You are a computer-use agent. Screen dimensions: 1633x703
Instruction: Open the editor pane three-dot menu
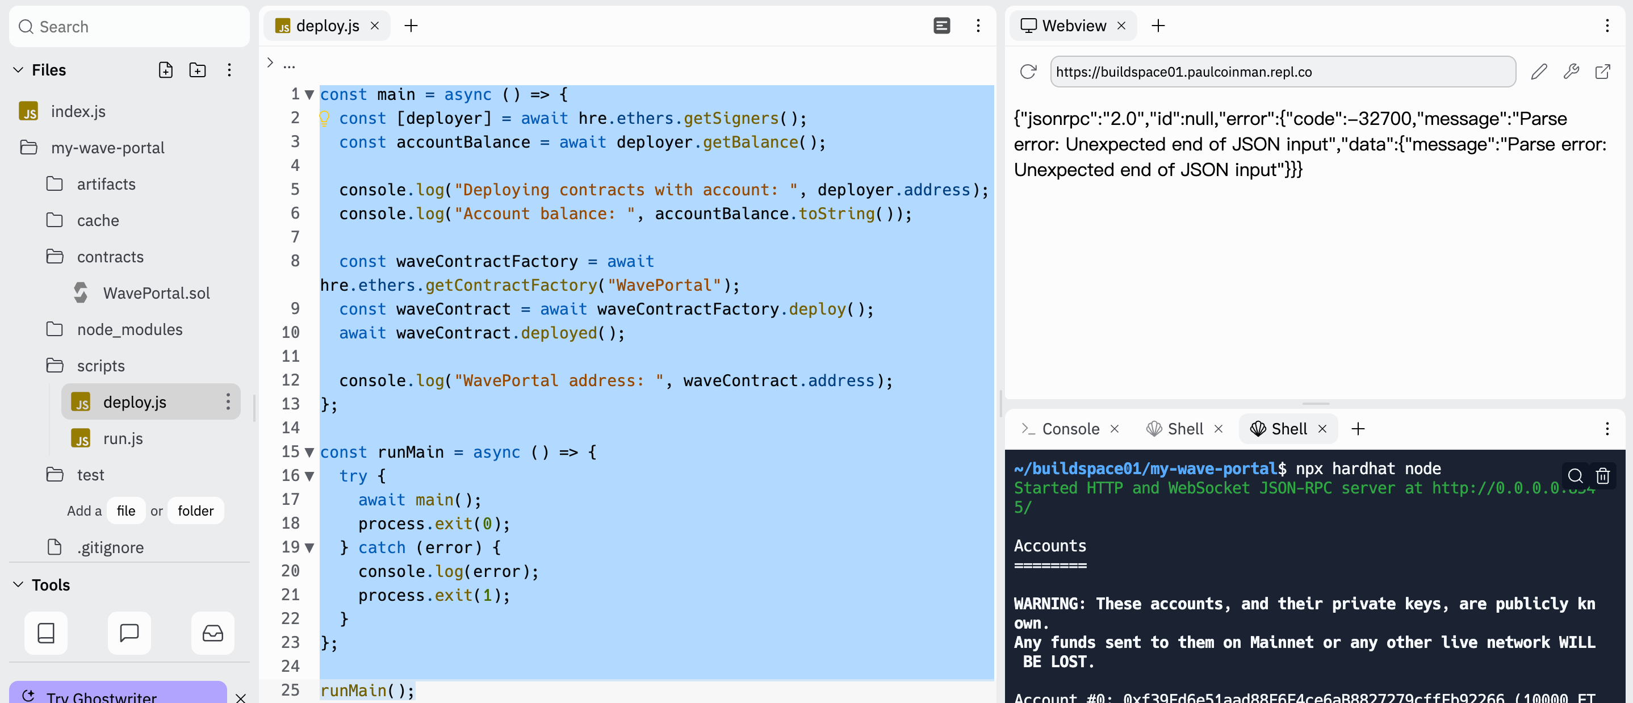pyautogui.click(x=978, y=26)
